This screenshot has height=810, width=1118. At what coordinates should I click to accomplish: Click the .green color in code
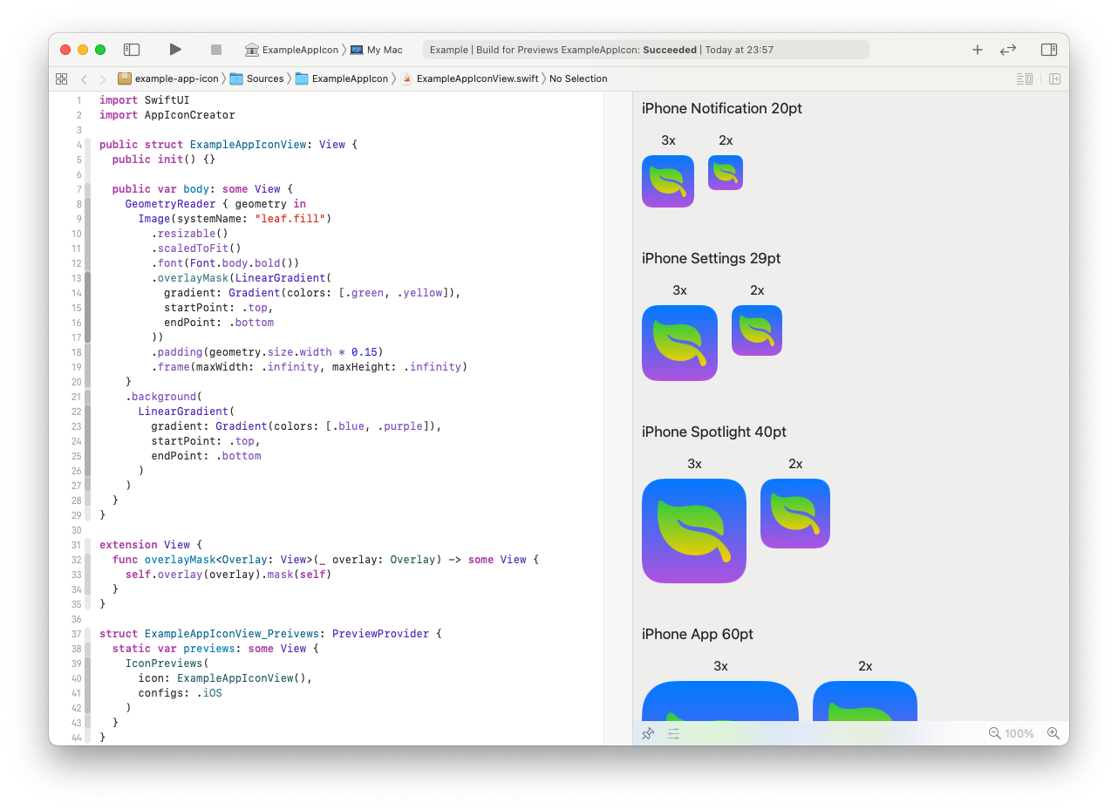point(365,293)
